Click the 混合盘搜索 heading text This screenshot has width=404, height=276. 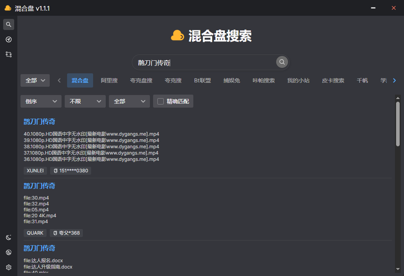point(220,36)
